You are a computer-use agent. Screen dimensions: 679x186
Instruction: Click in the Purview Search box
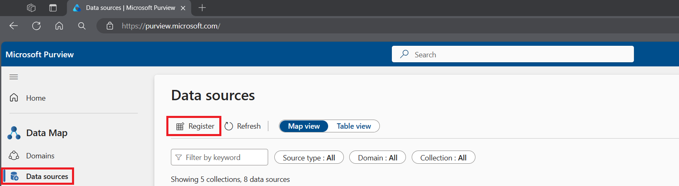tap(513, 54)
